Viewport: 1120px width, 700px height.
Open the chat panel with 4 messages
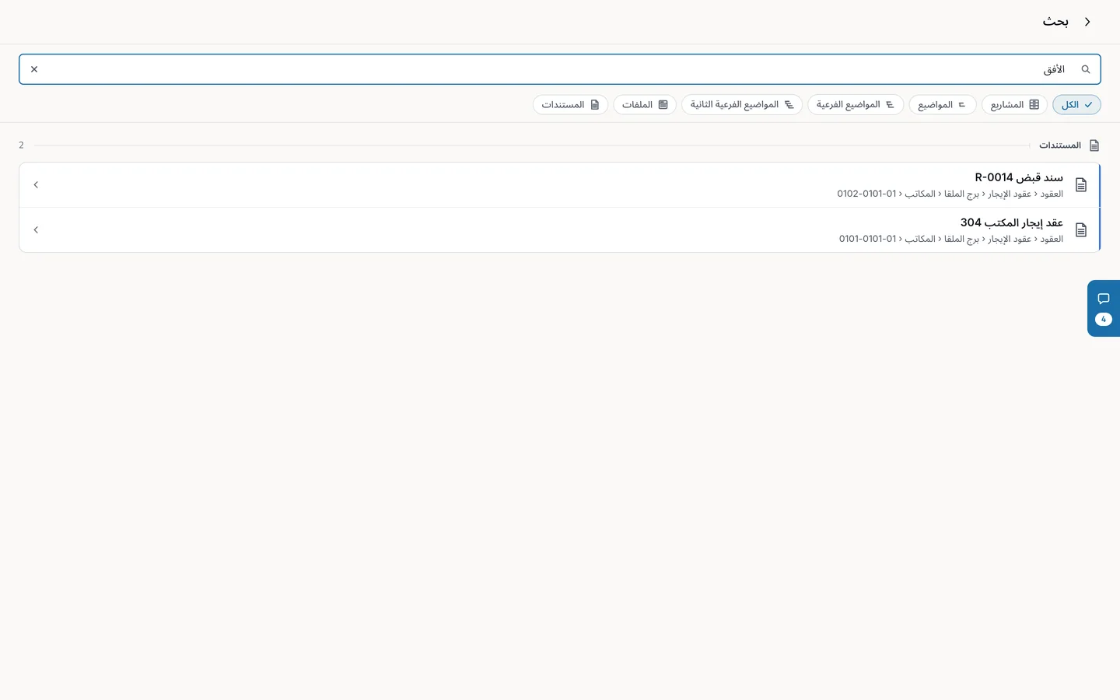point(1103,308)
